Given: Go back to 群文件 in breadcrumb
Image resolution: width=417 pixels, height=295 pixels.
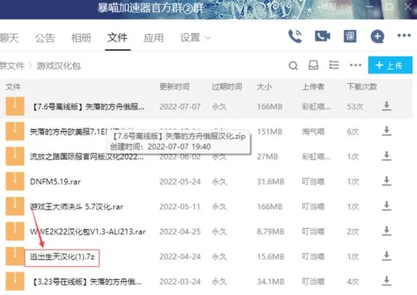Looking at the screenshot, I should click(12, 65).
